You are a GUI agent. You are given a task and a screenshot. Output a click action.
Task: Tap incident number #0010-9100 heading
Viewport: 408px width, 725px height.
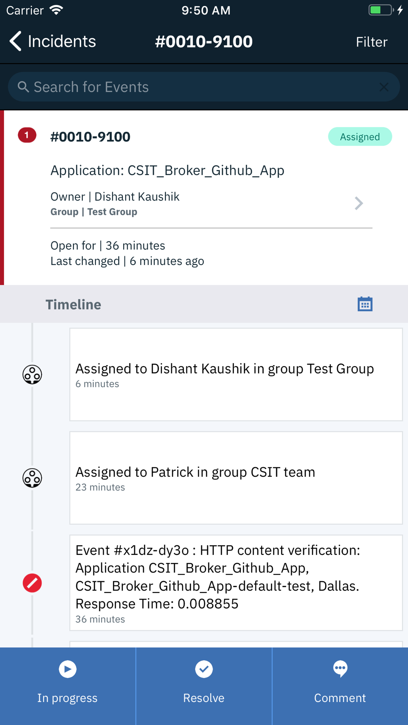tap(90, 137)
